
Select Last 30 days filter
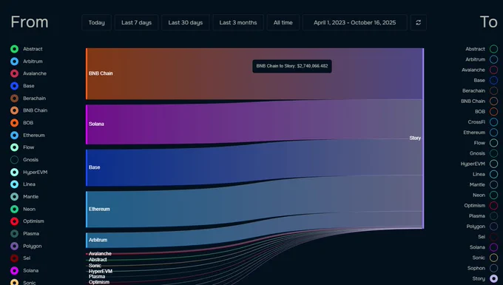click(x=186, y=22)
